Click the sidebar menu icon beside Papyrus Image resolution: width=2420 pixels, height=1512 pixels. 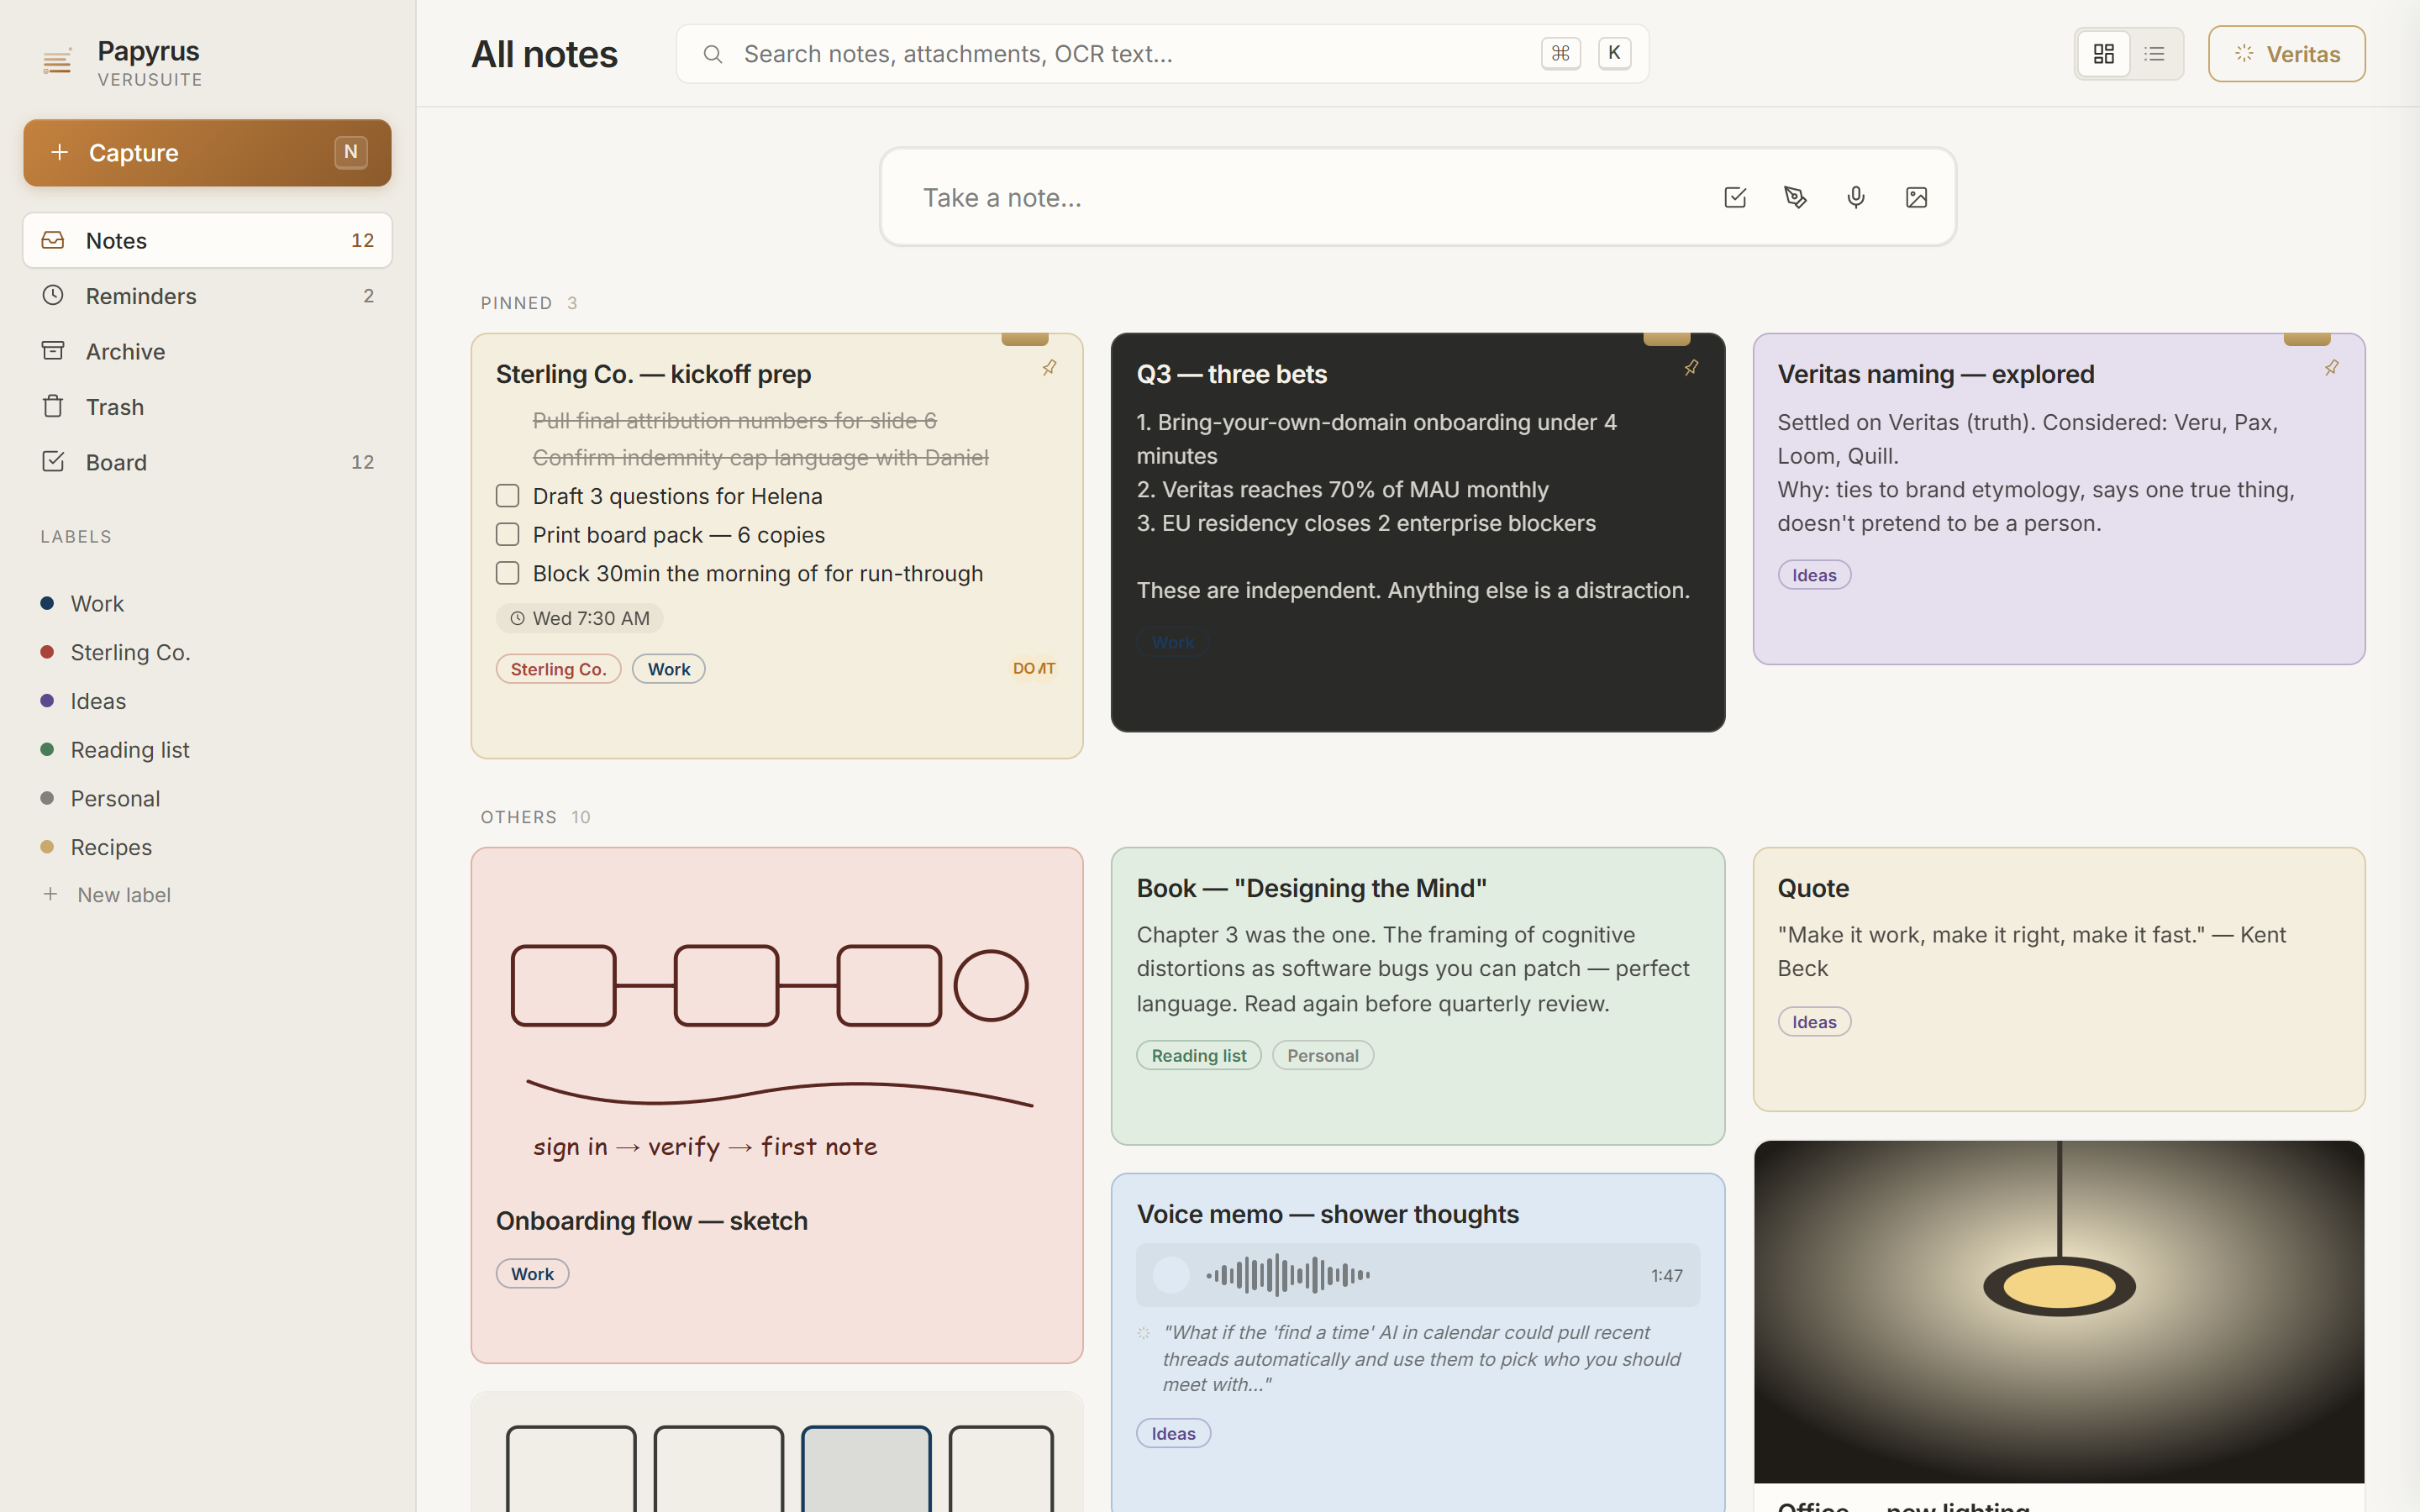click(57, 62)
